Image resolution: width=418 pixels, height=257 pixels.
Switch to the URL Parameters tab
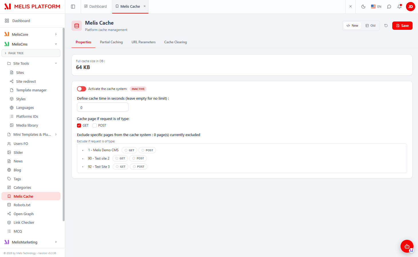coord(144,42)
